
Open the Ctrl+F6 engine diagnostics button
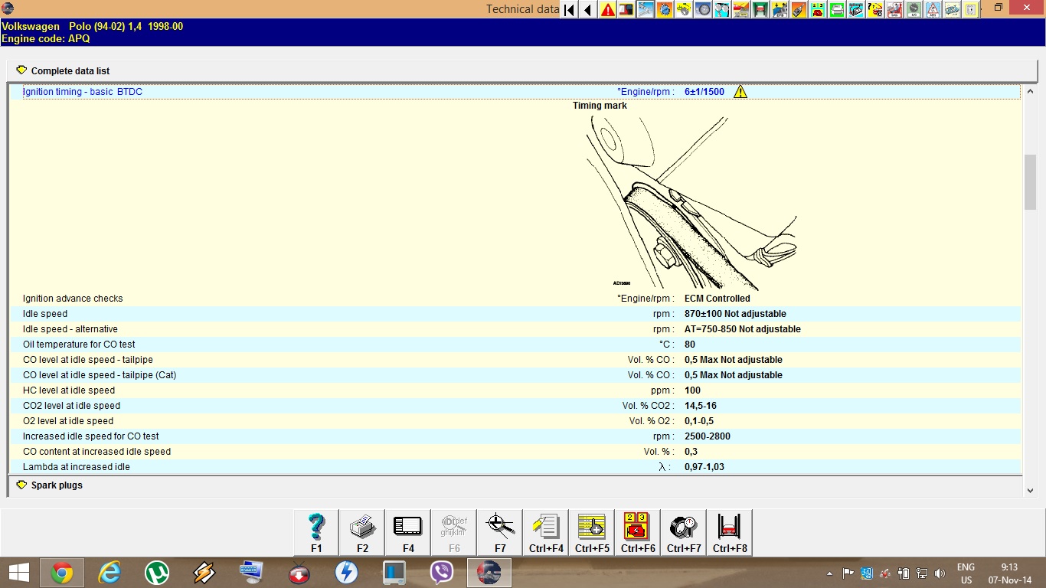coord(638,531)
